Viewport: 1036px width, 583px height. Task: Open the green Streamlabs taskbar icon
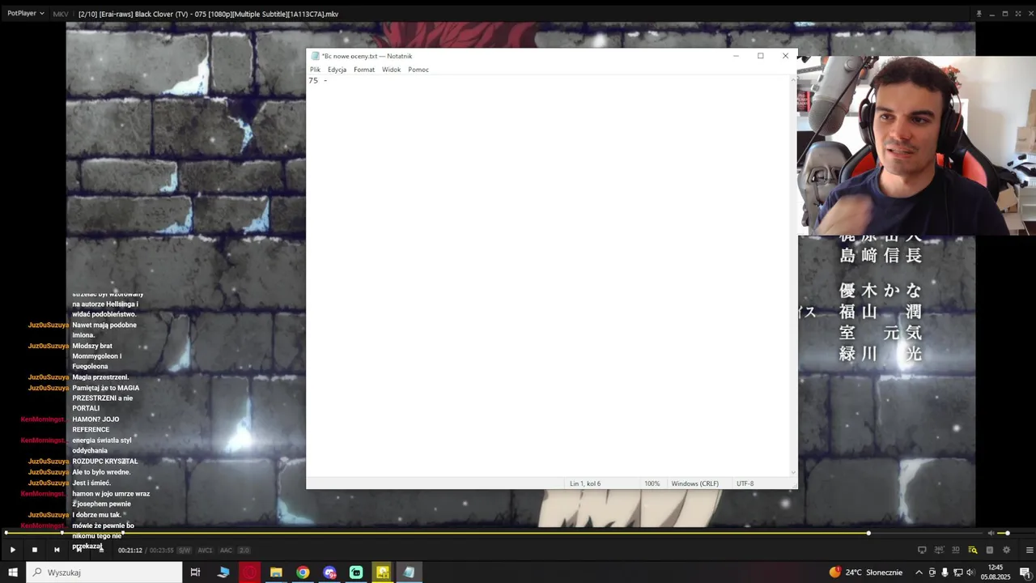(x=356, y=572)
